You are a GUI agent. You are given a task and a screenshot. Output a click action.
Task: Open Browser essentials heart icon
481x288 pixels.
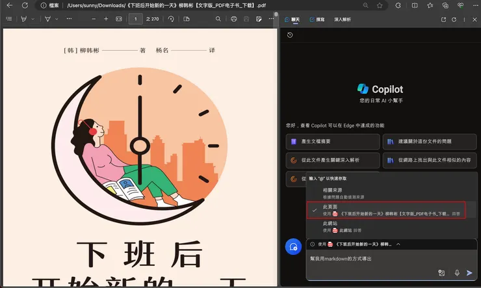[460, 5]
